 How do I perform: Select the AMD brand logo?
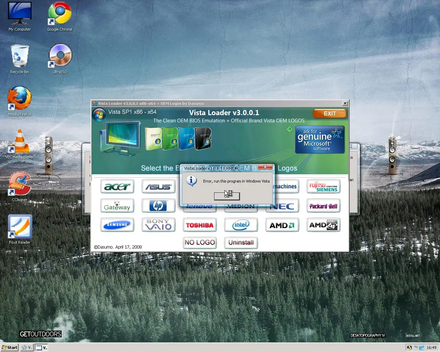[x=282, y=225]
